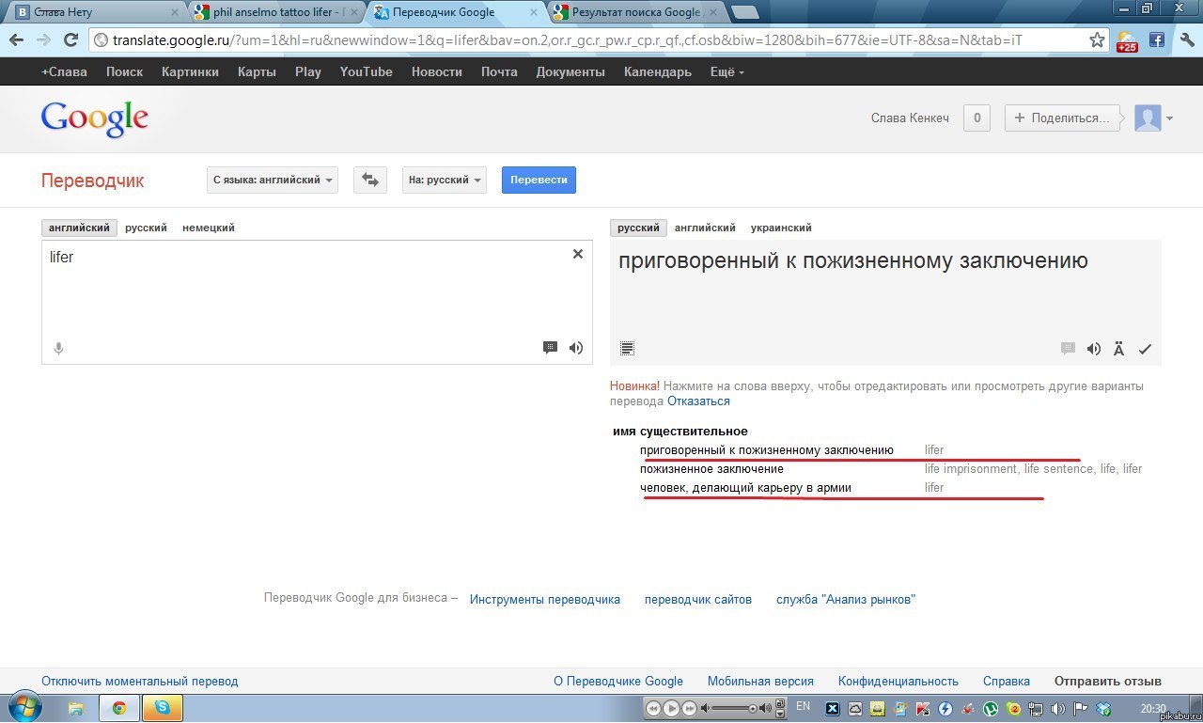
Task: Open the dictionary list icon under translation
Action: 628,349
